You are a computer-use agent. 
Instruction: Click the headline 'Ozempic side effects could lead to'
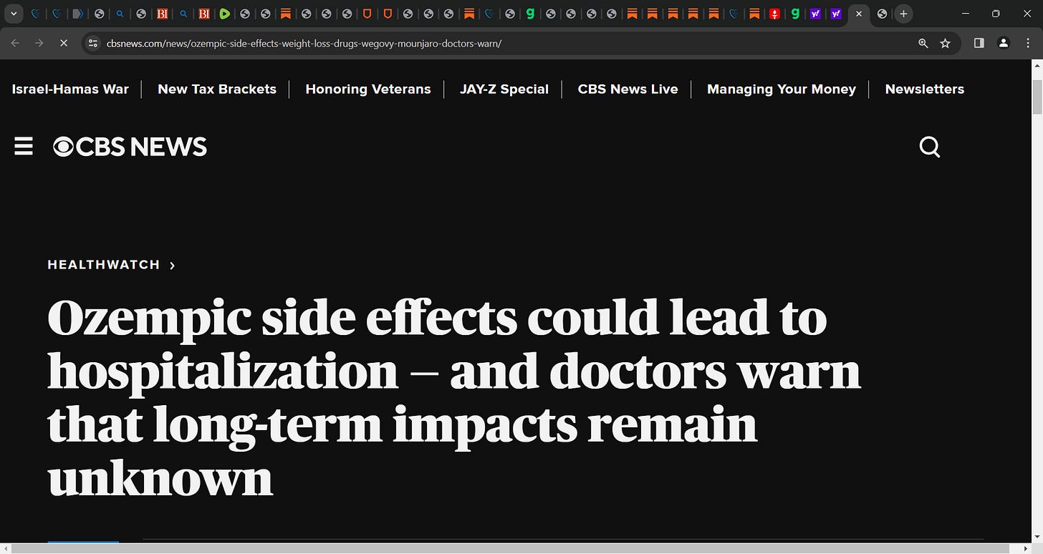[x=437, y=317]
